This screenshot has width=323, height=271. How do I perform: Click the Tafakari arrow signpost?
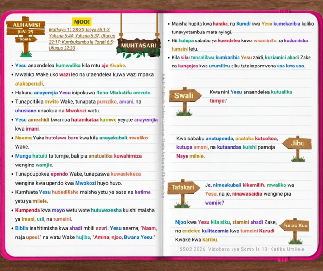183,193
